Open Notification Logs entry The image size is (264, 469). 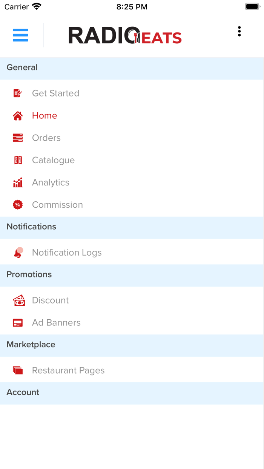pos(67,253)
